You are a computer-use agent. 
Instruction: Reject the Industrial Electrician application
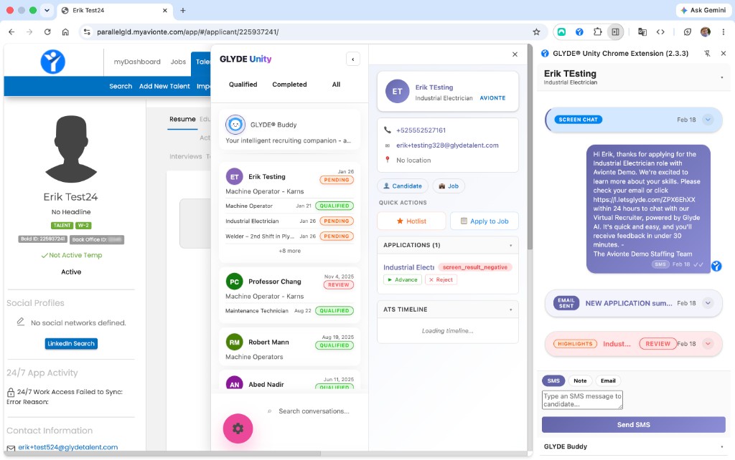click(441, 279)
